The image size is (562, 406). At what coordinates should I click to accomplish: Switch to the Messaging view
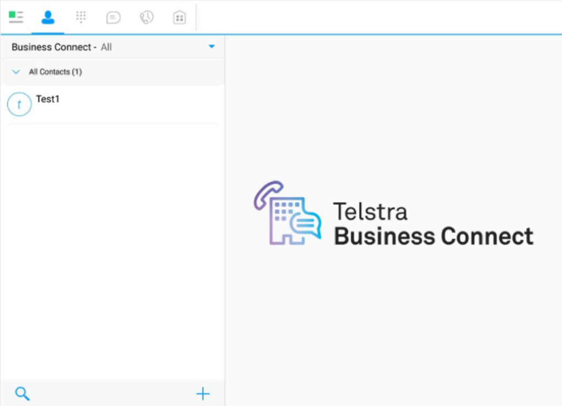[x=114, y=17]
